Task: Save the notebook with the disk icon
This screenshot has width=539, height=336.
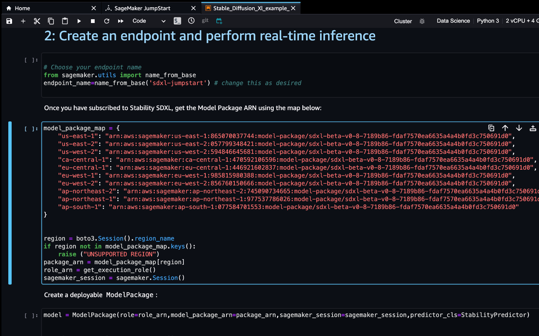Action: (9, 21)
